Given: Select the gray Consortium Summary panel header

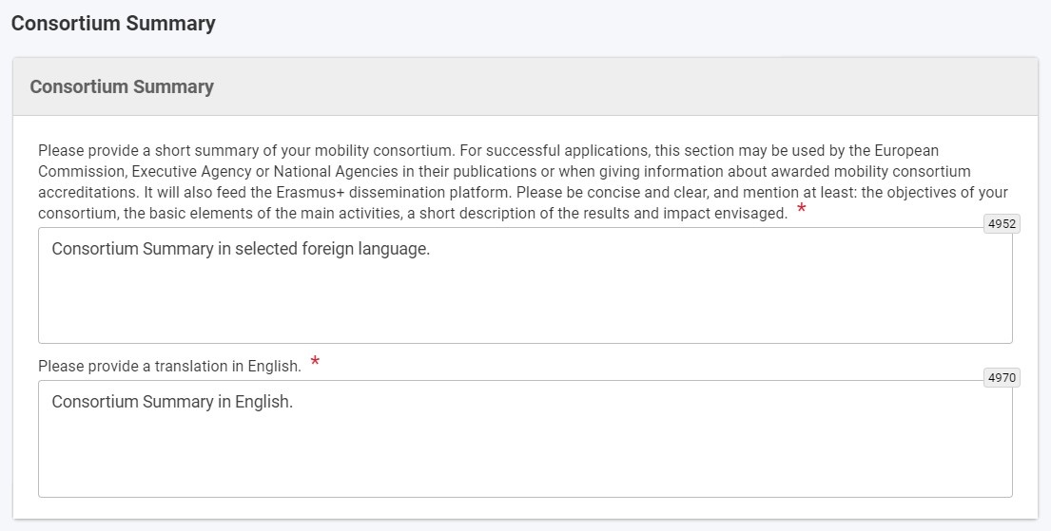Looking at the screenshot, I should pyautogui.click(x=122, y=86).
